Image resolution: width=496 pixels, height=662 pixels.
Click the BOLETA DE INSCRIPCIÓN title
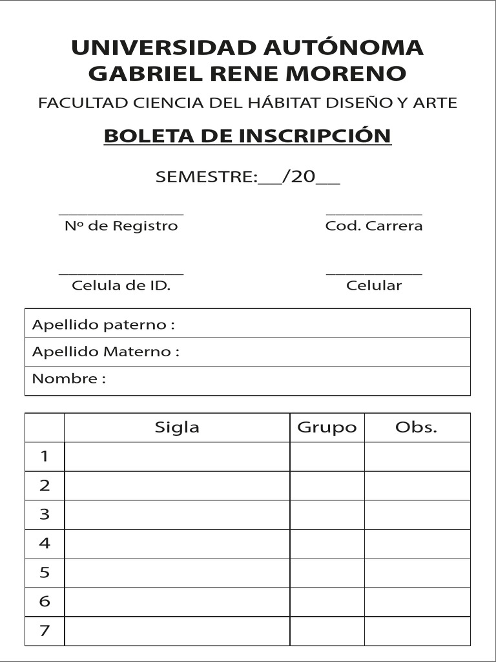point(247,136)
